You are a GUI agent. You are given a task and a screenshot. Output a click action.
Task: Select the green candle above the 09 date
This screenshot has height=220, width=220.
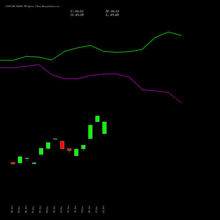point(48,146)
